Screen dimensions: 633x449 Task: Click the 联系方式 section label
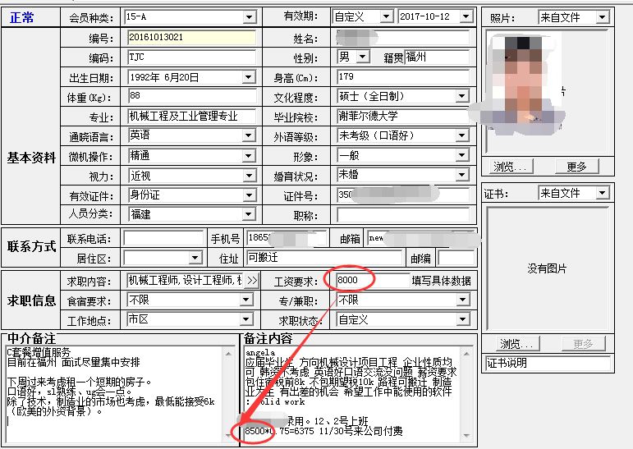click(31, 246)
